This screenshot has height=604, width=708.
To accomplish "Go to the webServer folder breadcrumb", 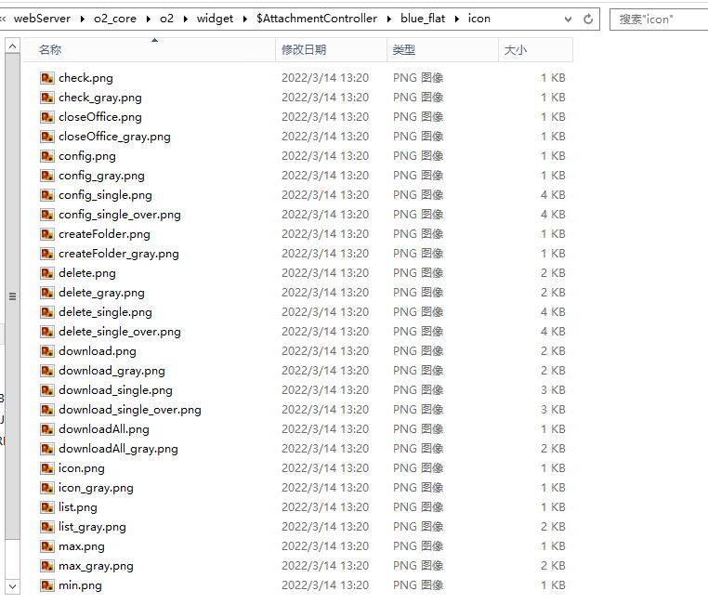I will click(42, 19).
